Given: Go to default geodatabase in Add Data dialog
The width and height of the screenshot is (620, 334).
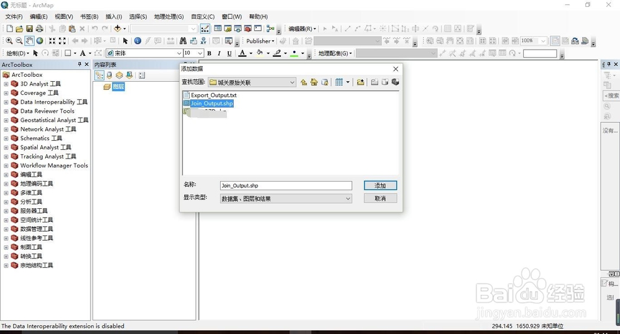Looking at the screenshot, I should [x=325, y=82].
